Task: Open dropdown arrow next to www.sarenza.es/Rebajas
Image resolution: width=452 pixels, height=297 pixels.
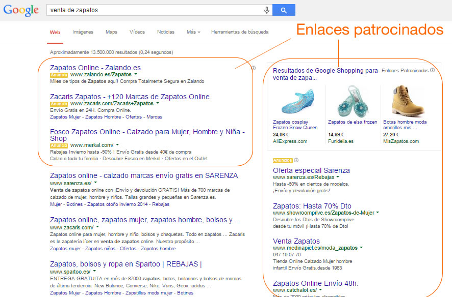Action: tap(338, 177)
